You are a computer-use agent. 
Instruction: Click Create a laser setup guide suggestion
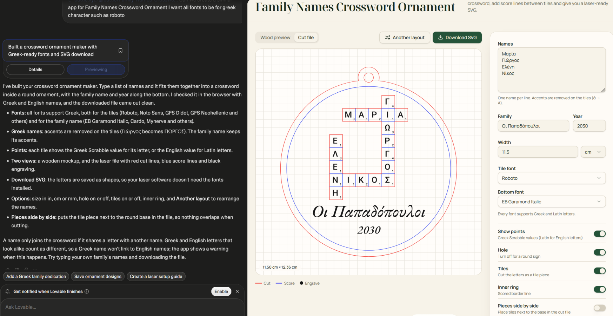(x=156, y=277)
